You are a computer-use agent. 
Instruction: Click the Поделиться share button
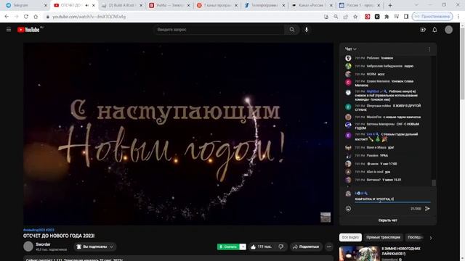click(x=306, y=246)
